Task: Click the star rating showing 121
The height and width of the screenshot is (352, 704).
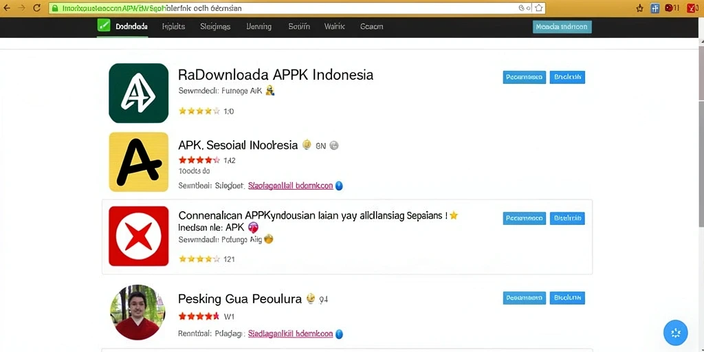Action: coord(199,258)
